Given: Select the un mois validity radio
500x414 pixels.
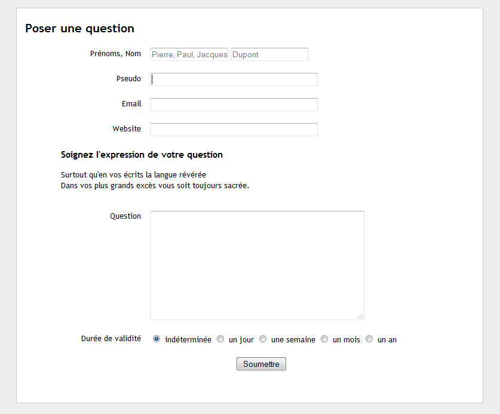Looking at the screenshot, I should tap(324, 339).
